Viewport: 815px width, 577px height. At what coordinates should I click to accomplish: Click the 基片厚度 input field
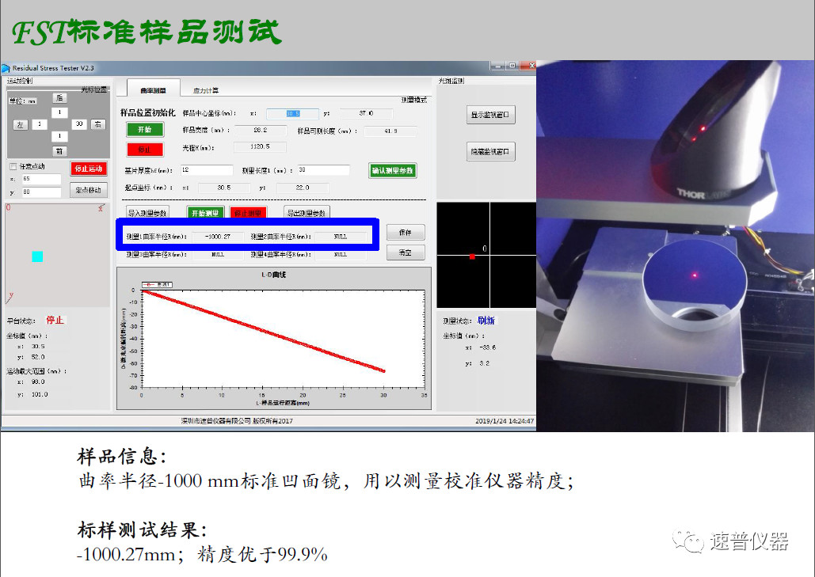coord(207,170)
